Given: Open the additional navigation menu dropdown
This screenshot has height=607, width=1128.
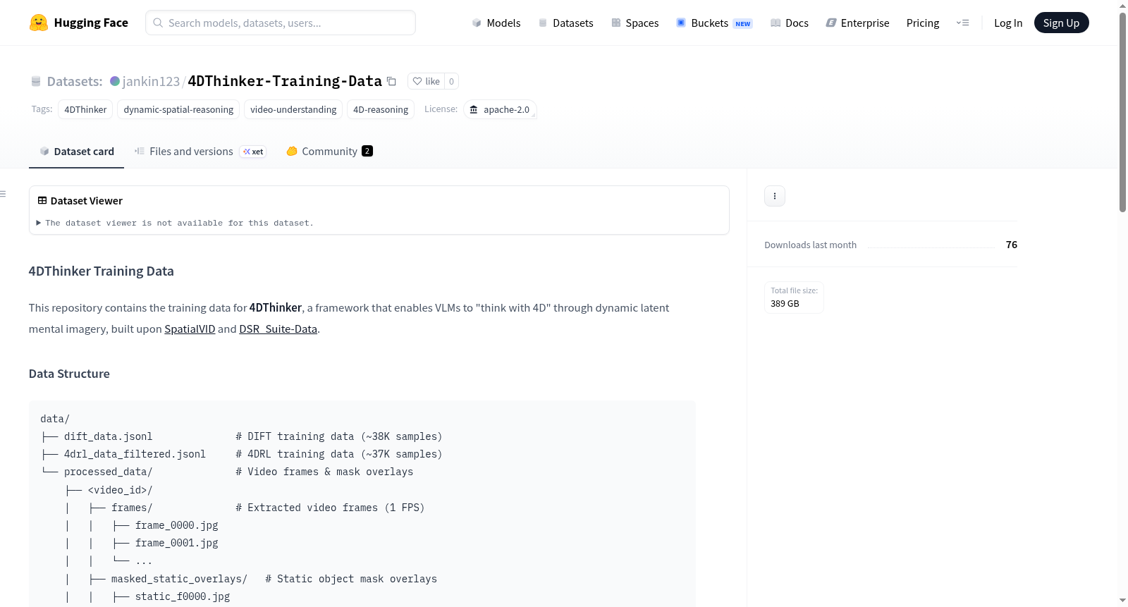Looking at the screenshot, I should (962, 23).
